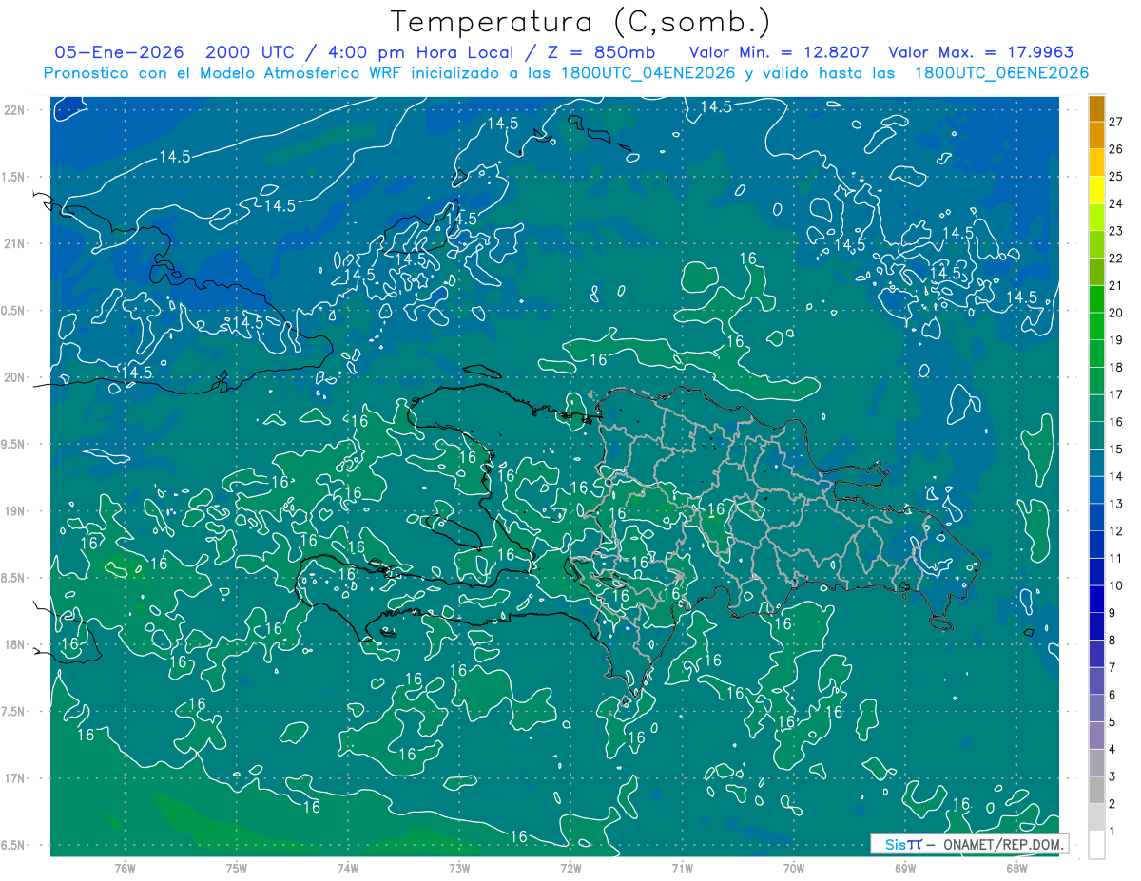Click the "70W" longitude axis label

(794, 868)
